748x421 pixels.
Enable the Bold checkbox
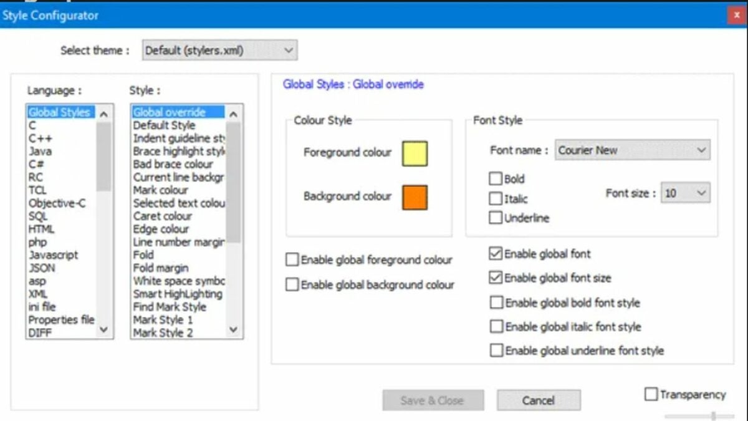[496, 179]
